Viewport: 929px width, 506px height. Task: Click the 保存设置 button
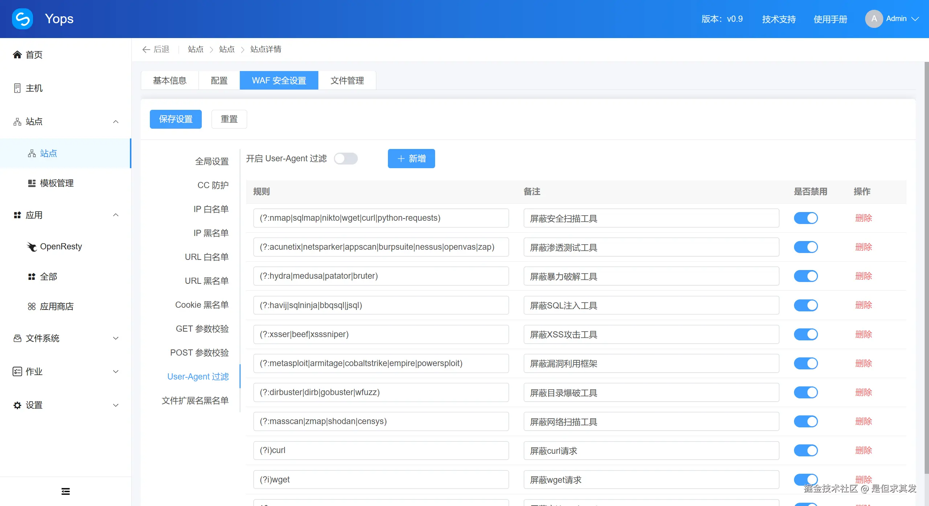[176, 119]
